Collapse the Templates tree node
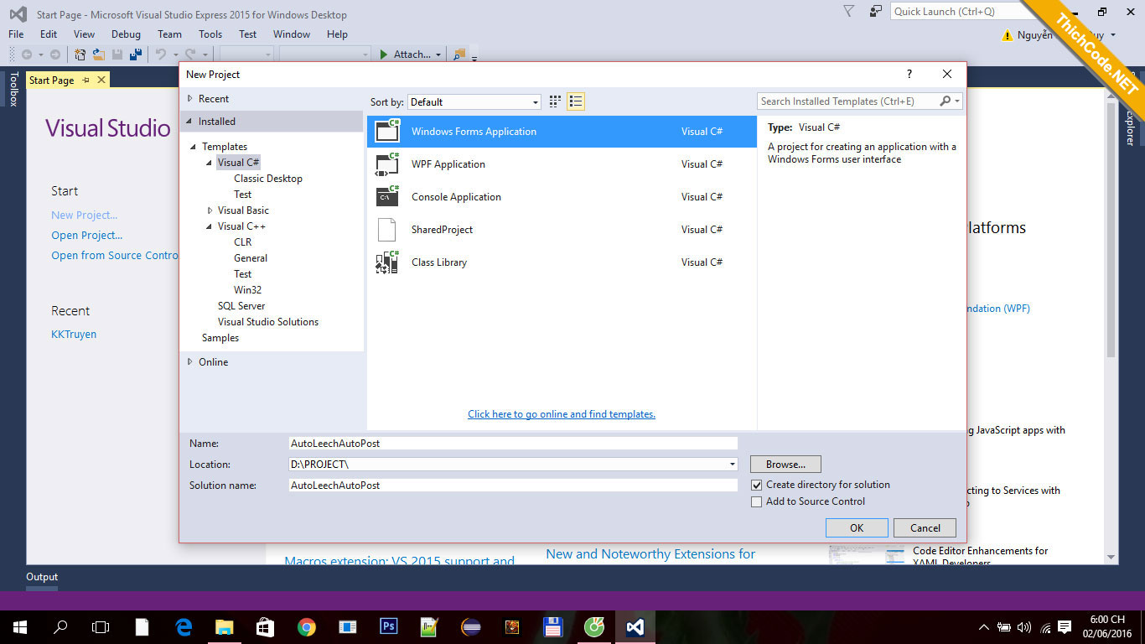The image size is (1145, 644). click(x=194, y=147)
